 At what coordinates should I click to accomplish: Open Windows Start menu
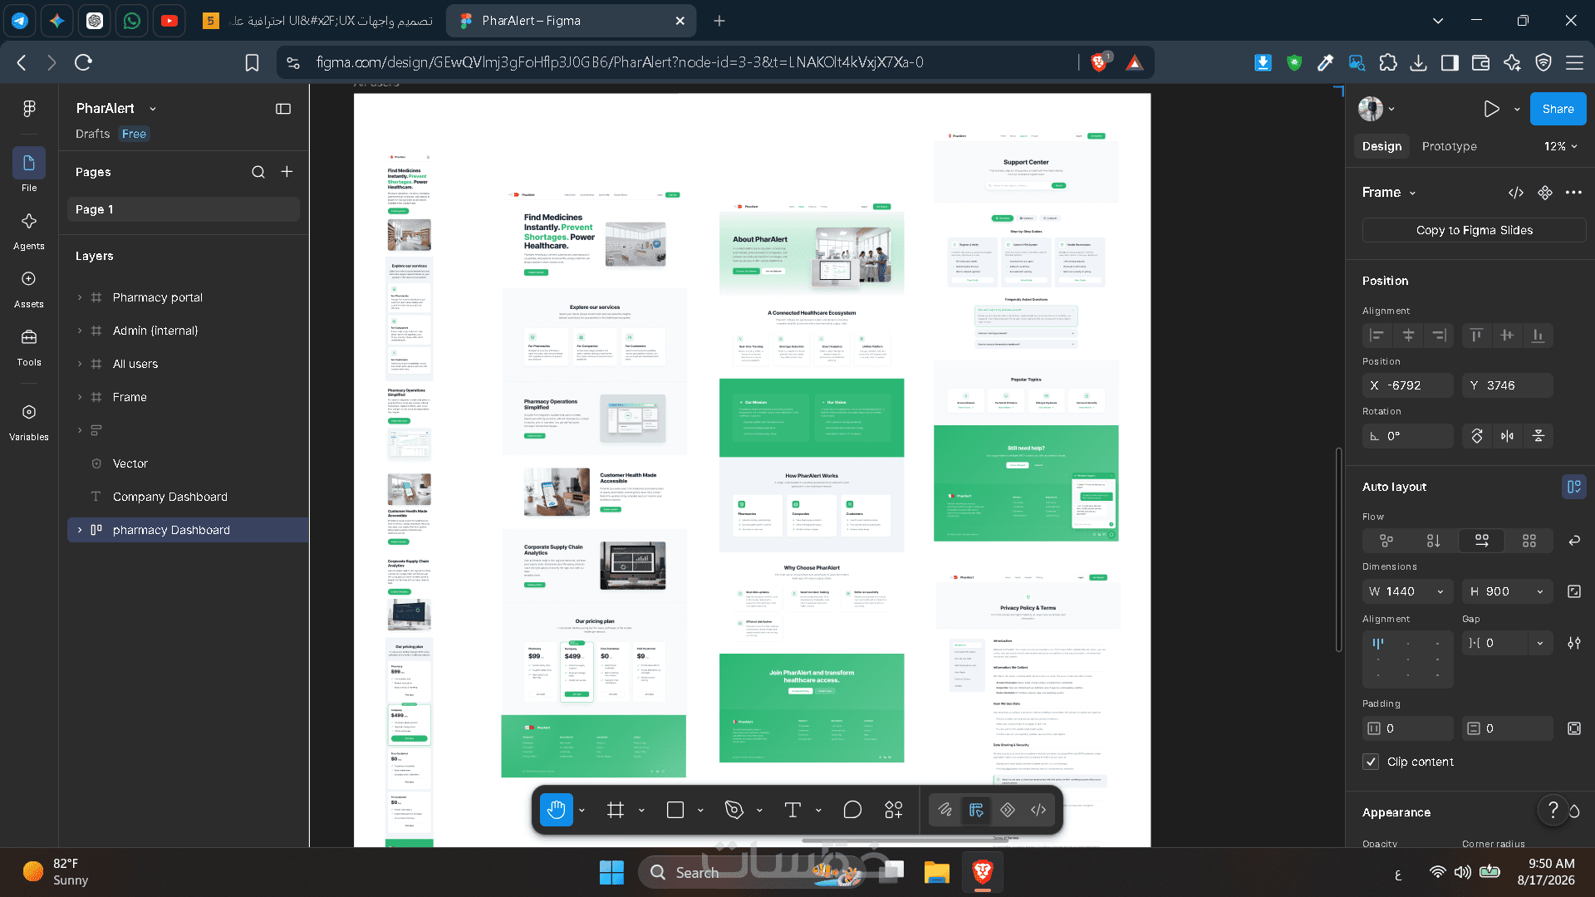click(x=611, y=872)
